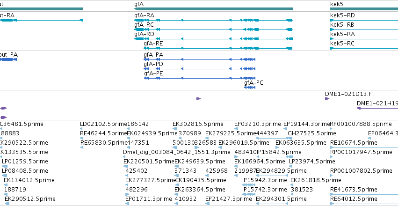Select the 371343 EST label
Screen dimensions: 398x206
point(185,171)
